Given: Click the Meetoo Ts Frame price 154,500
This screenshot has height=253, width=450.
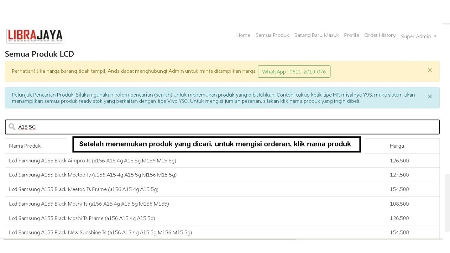Looking at the screenshot, I should (399, 189).
